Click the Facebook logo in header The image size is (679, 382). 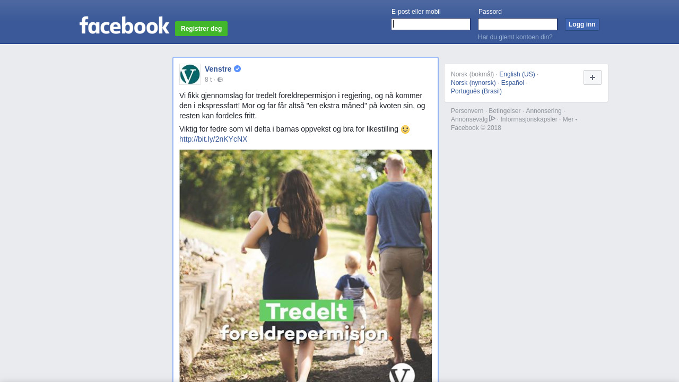tap(124, 25)
